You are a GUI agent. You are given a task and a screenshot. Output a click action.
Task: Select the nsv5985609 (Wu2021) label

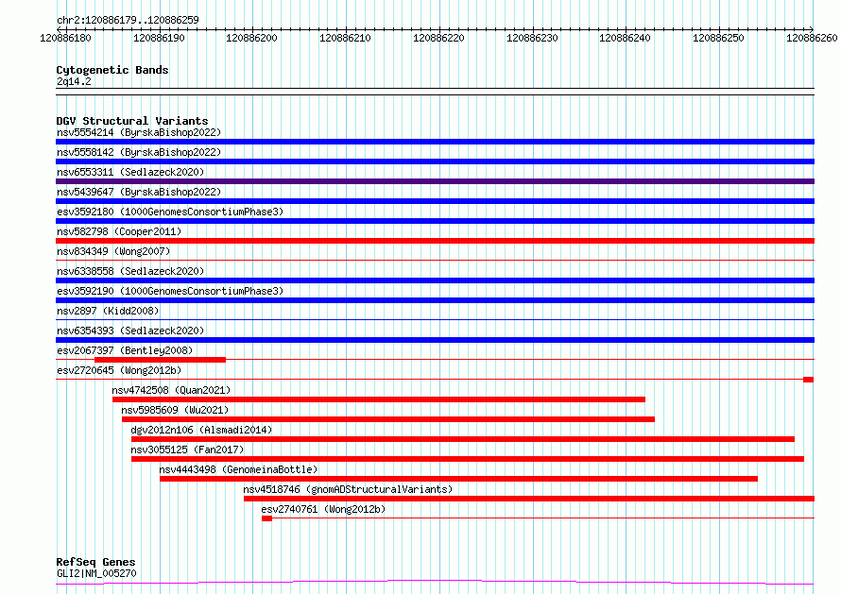coord(175,410)
